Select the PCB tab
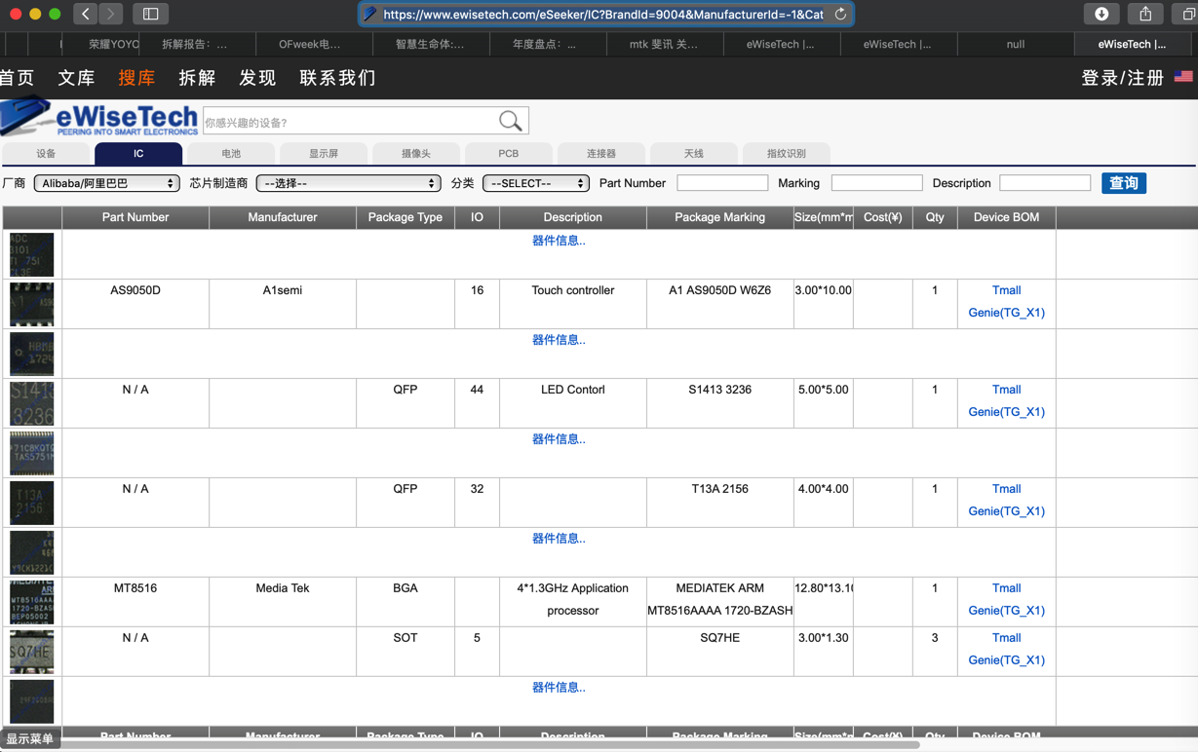 point(509,154)
